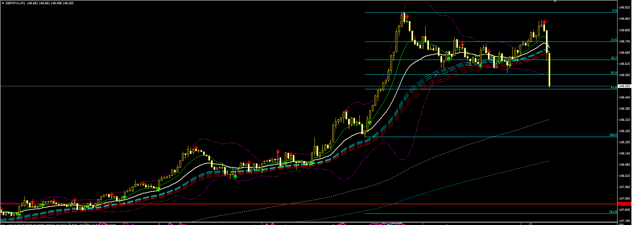Click the last tall yellow falling candle

[x=549, y=70]
